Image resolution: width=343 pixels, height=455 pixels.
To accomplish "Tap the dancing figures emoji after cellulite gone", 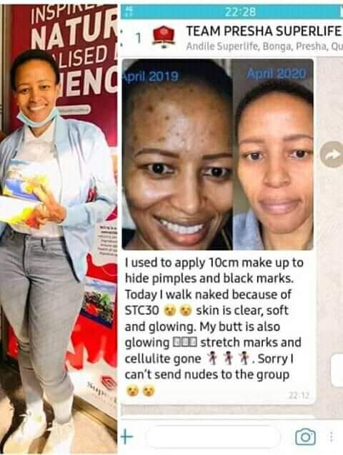I will [x=228, y=359].
